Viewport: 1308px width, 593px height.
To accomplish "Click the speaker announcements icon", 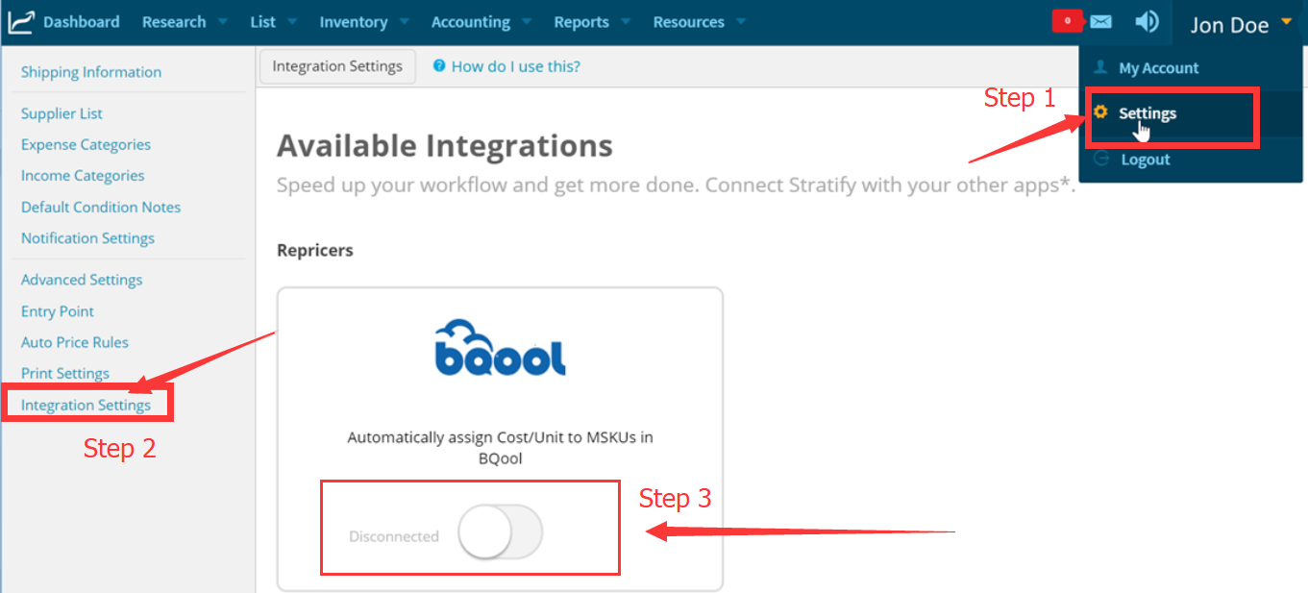I will coord(1147,21).
